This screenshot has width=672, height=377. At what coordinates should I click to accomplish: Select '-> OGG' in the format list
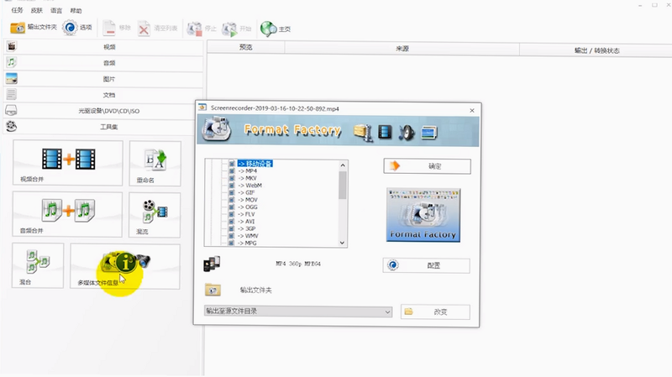248,207
